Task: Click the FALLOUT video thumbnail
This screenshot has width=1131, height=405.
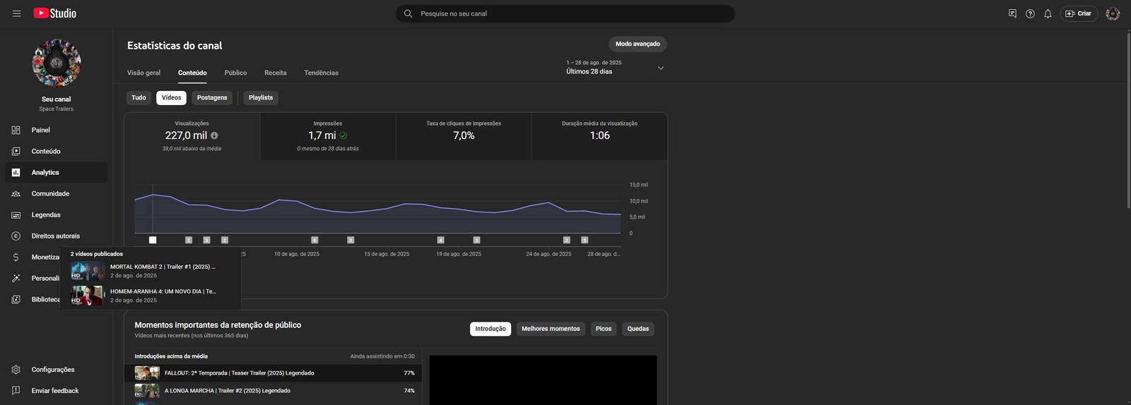Action: (x=147, y=373)
